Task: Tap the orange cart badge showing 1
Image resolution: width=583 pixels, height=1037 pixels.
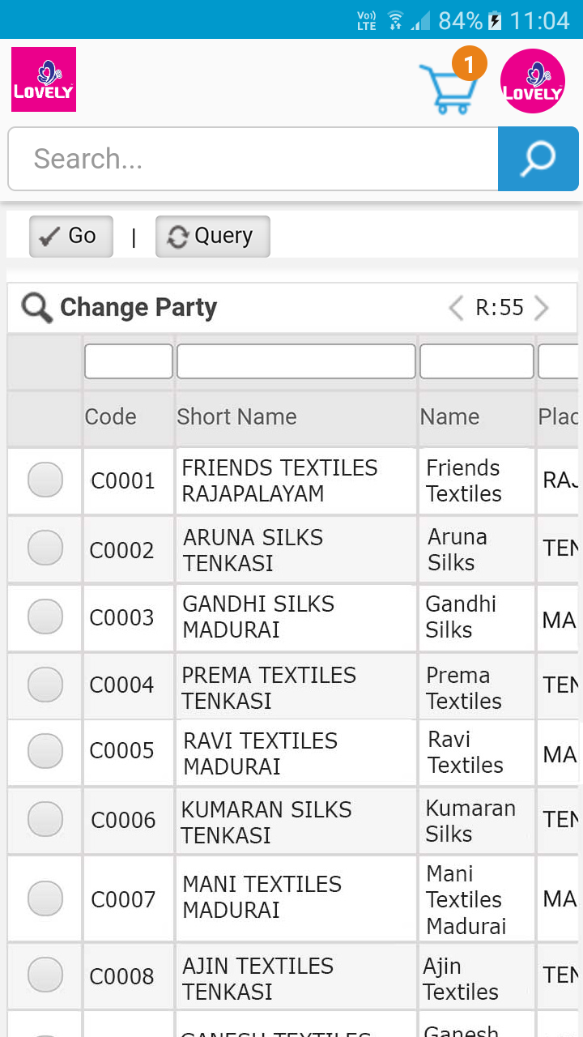Action: coord(470,62)
